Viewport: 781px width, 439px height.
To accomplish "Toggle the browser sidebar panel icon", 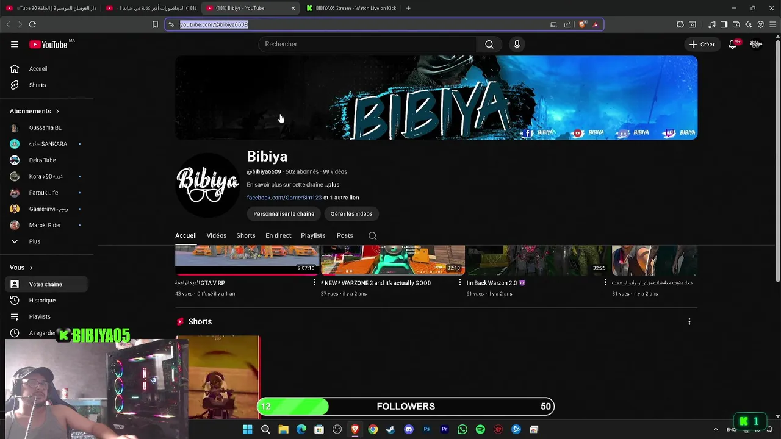I will coord(724,24).
